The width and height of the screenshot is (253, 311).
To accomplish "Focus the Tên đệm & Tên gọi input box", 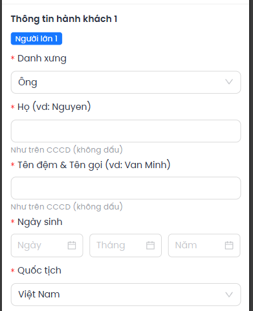I will [x=126, y=188].
